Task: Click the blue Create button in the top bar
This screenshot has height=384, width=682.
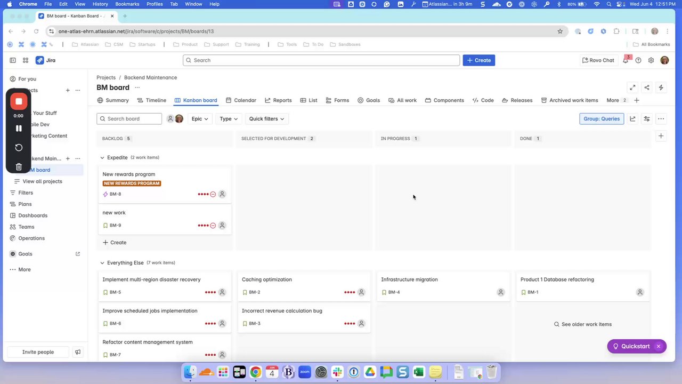Action: [x=479, y=60]
